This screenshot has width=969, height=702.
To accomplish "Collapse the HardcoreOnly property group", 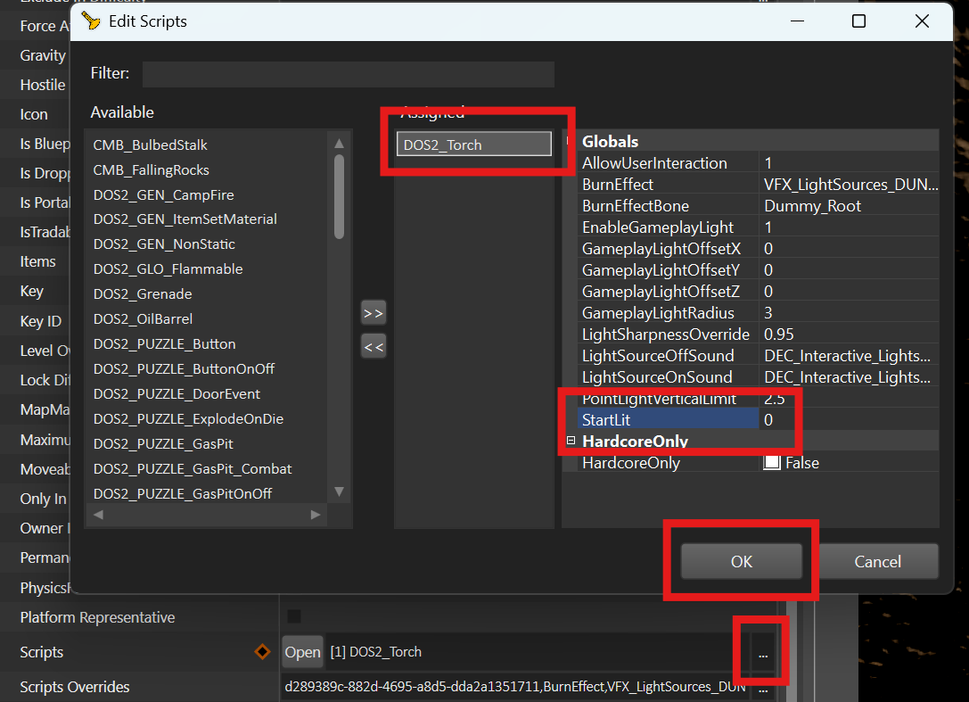I will tap(571, 441).
